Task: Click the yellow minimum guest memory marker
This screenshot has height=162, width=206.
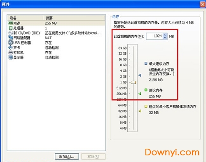Action: click(140, 111)
